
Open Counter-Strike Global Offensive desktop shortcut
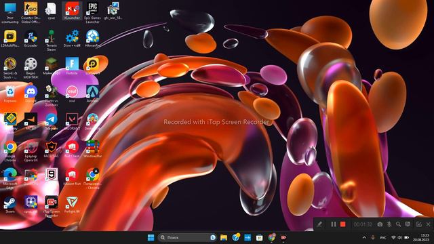[x=31, y=12]
